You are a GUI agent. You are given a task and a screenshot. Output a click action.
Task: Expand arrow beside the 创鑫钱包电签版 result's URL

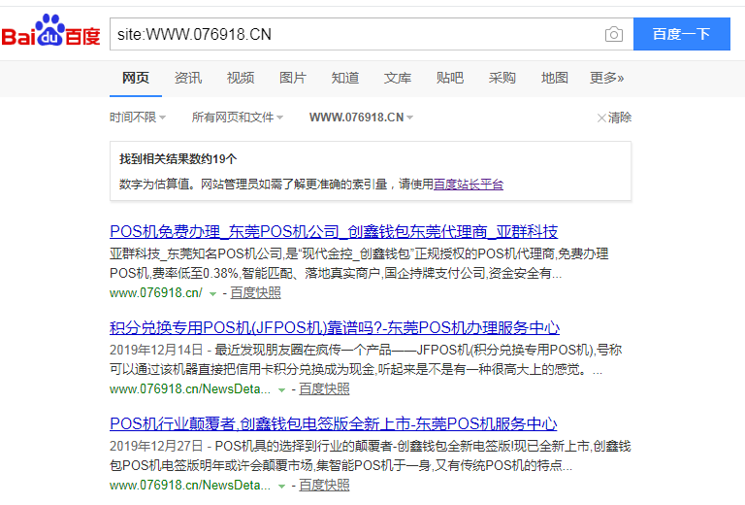coord(281,486)
